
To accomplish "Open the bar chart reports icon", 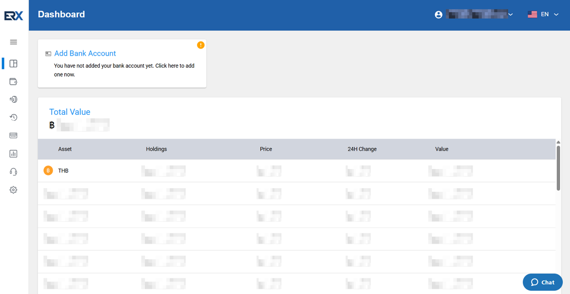I will click(x=14, y=154).
